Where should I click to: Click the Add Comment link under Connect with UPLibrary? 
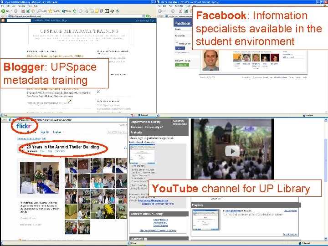[x=160, y=223]
